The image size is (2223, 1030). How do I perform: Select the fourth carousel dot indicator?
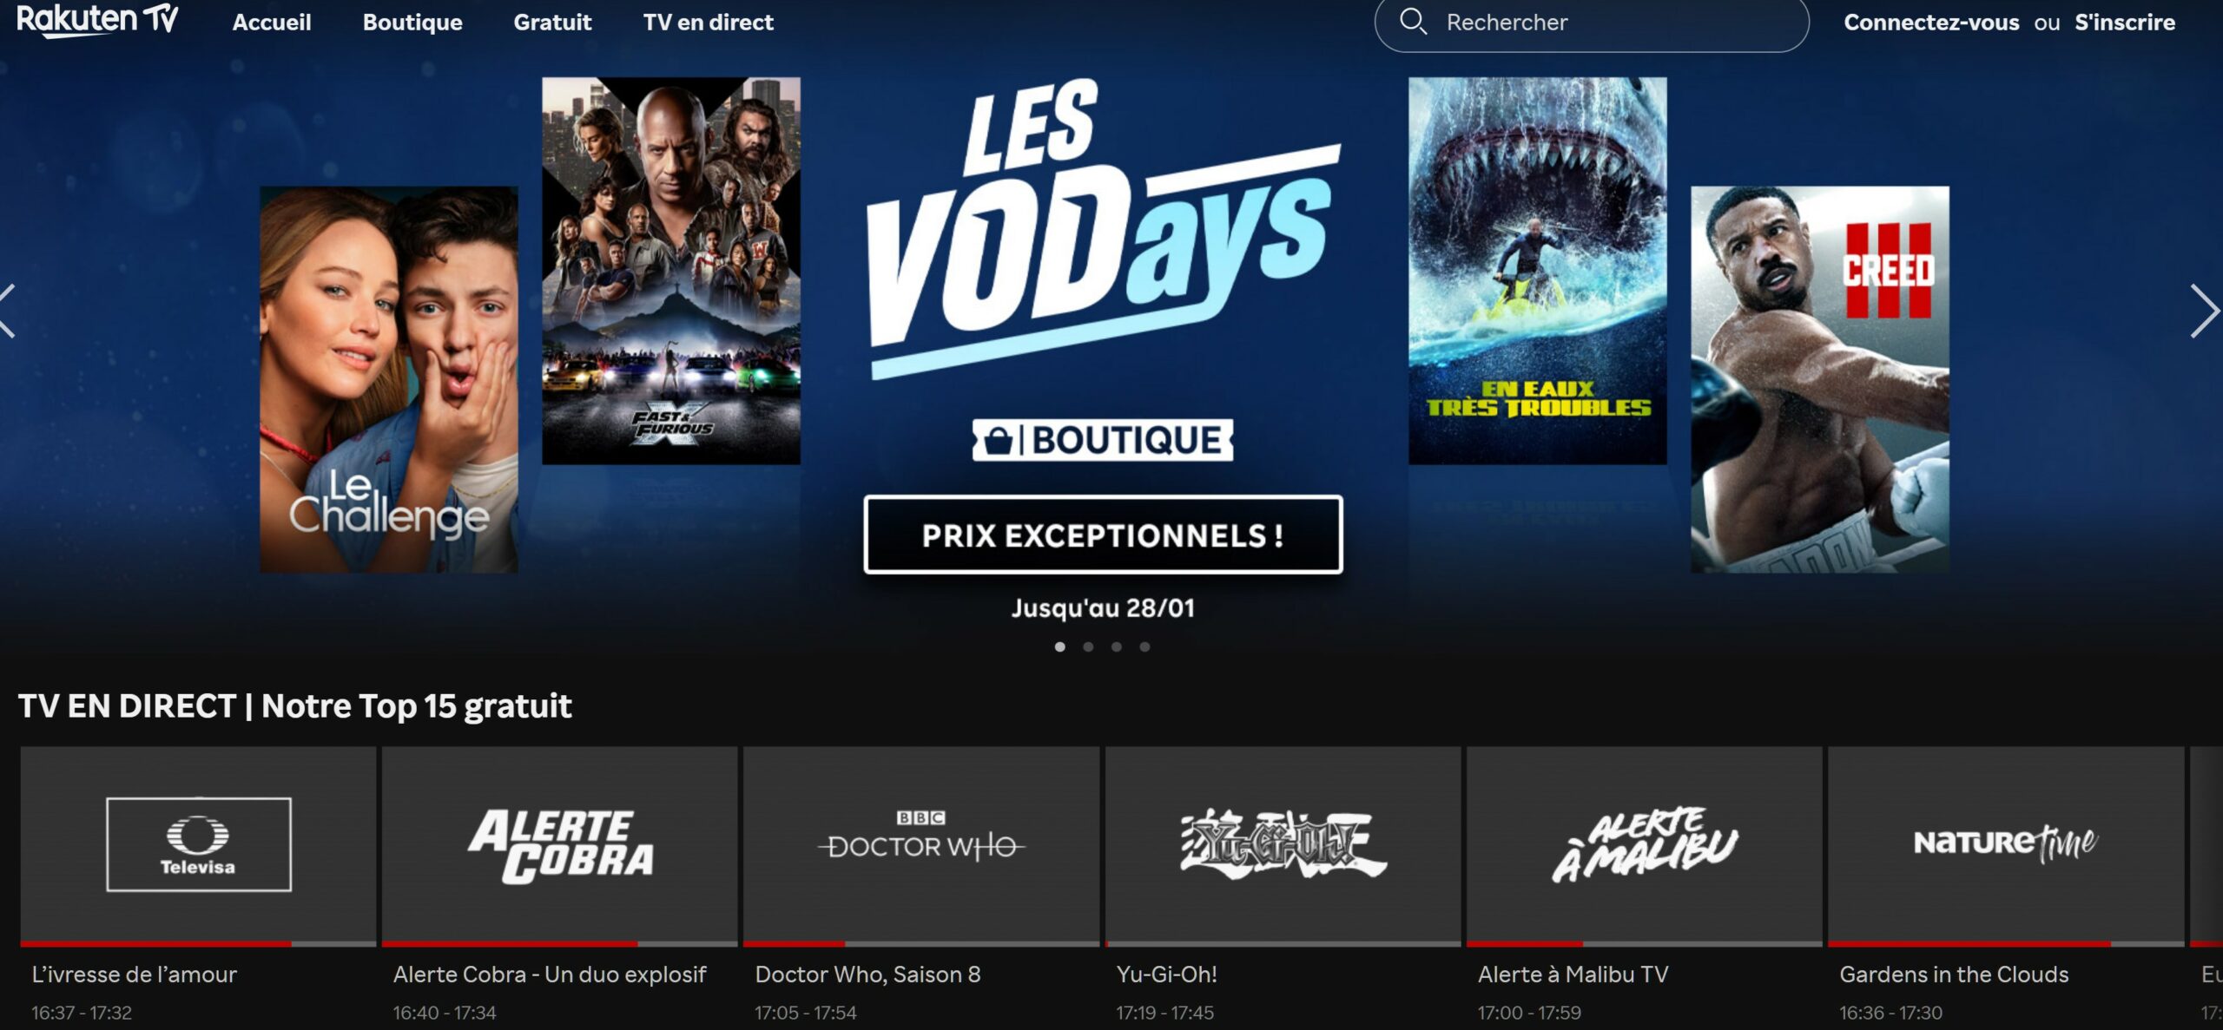click(1144, 646)
